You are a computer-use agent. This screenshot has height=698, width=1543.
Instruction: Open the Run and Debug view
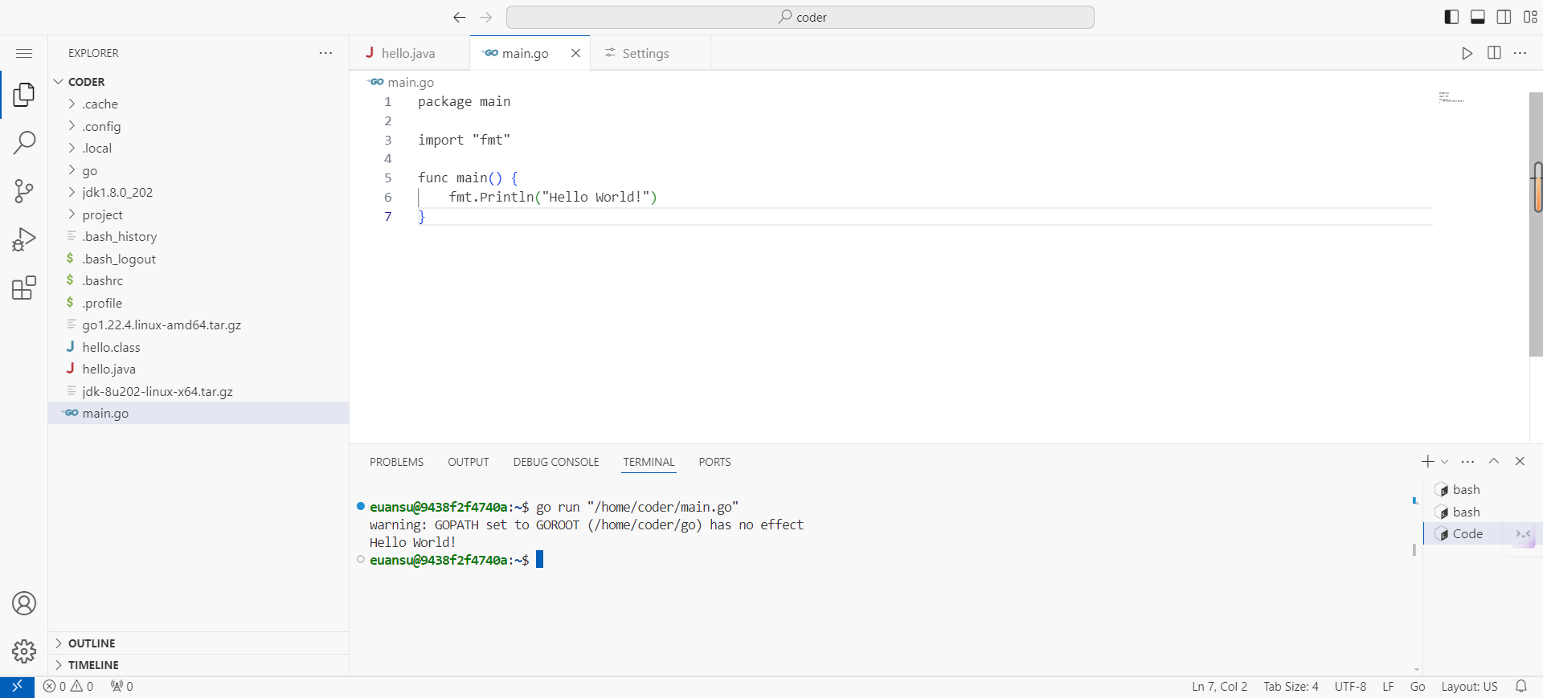pos(24,239)
